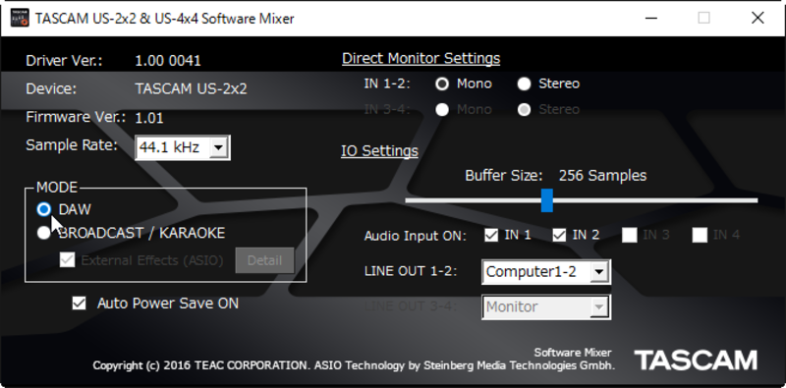Close the Software Mixer window

(758, 18)
